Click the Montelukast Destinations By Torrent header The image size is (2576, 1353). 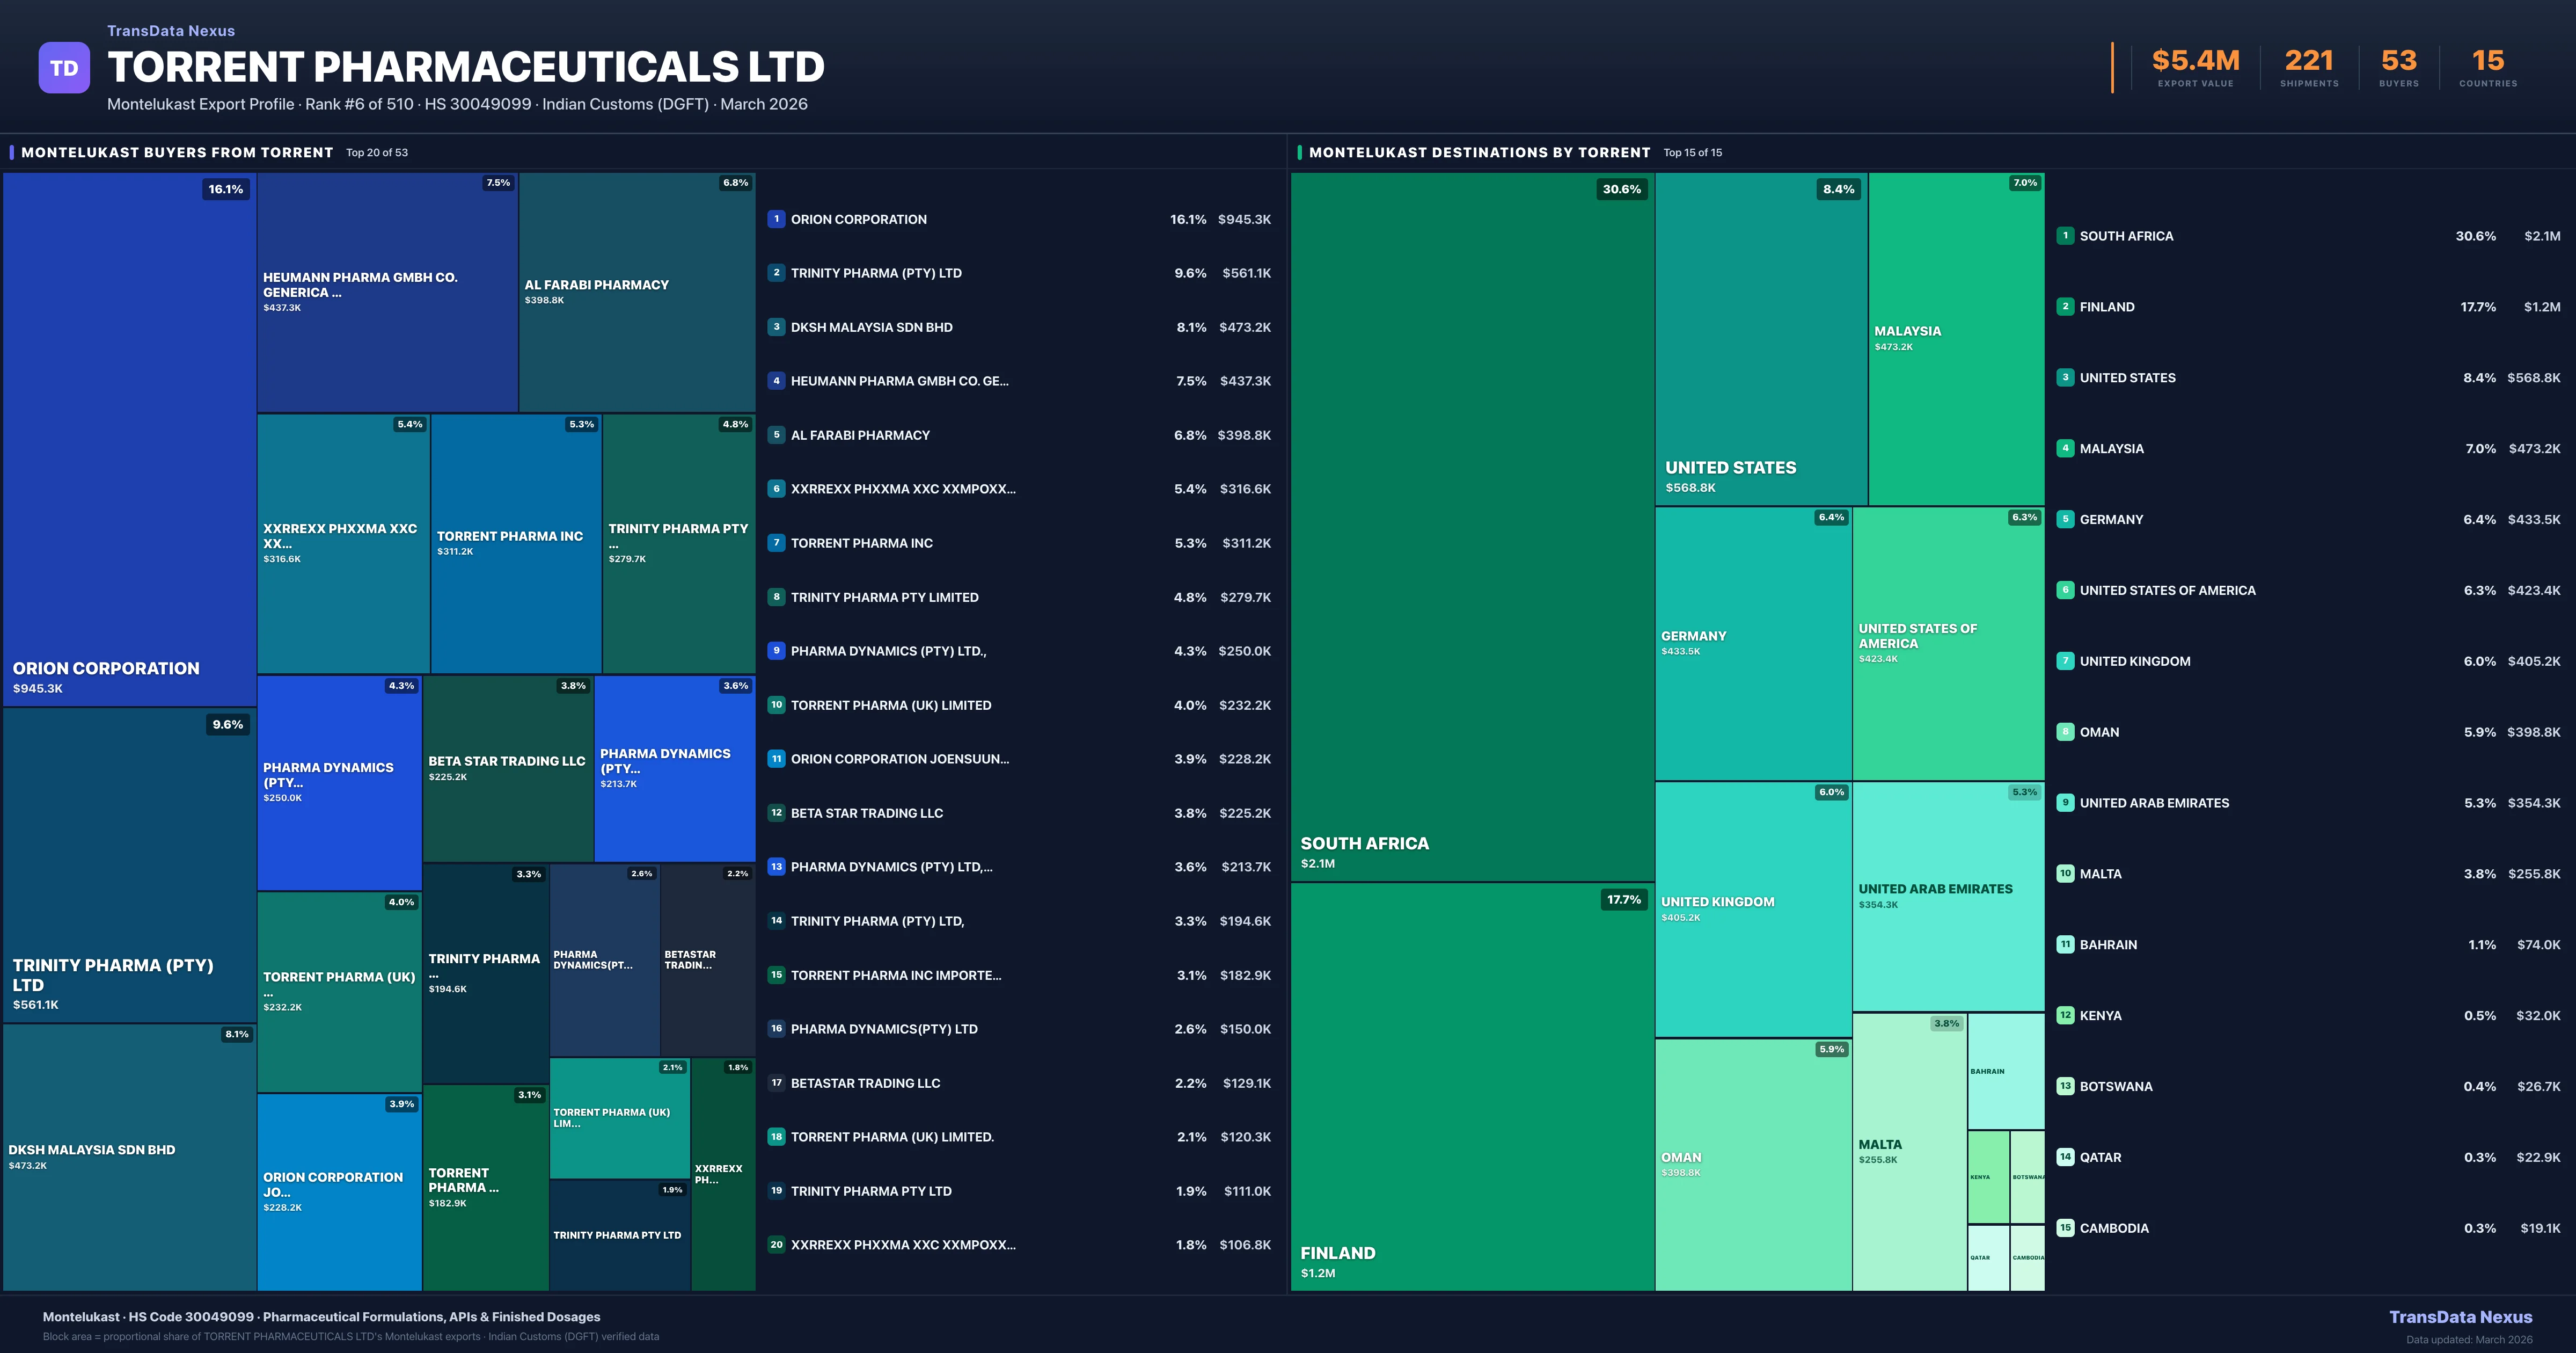[x=1479, y=152]
